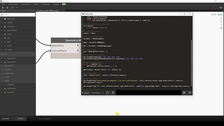Expand the LinkDWG2 add-on
Screen dimensions: 224x126
(1, 85)
